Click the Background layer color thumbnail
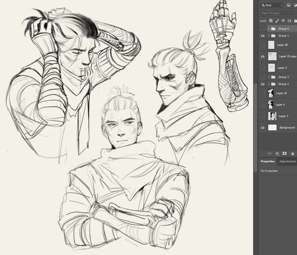Viewport: 297px width, 255px height. pyautogui.click(x=272, y=127)
